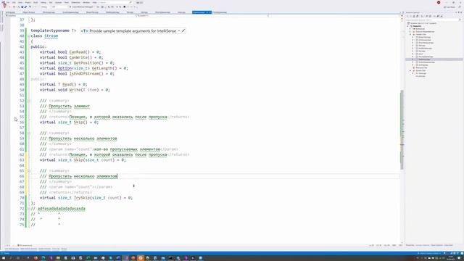Select the Resource Files folder in Solution Explorer
This screenshot has width=464, height=261.
421,67
